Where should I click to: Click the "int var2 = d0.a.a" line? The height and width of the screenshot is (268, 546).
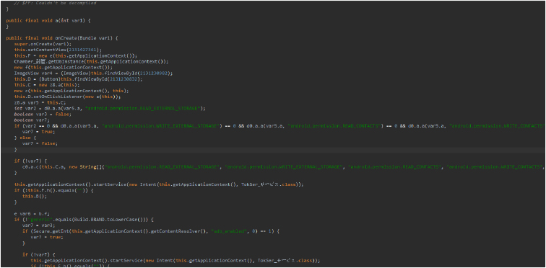coord(110,109)
